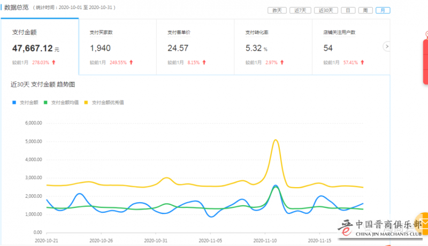Select the 周 period option

365,10
